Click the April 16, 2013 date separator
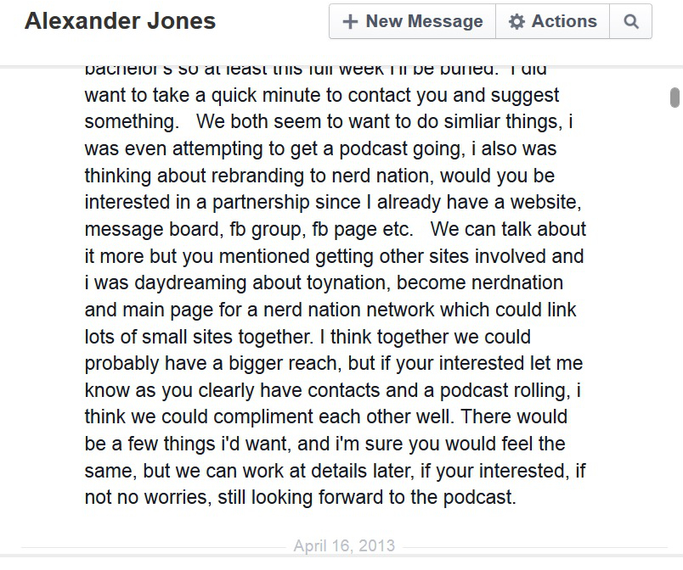The image size is (683, 570). (x=344, y=545)
